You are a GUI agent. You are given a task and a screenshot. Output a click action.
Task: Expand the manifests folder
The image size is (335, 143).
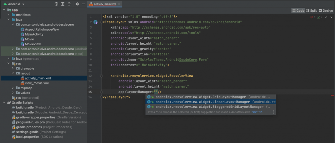pyautogui.click(x=9, y=15)
